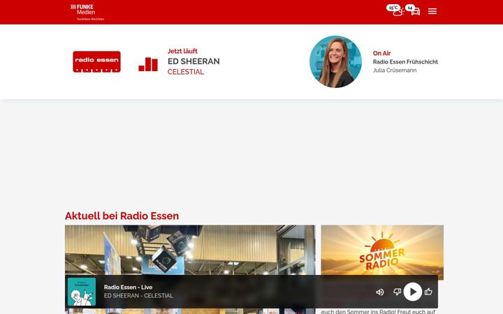
Task: Dislike the song with thumbs-down icon
Action: (x=397, y=292)
